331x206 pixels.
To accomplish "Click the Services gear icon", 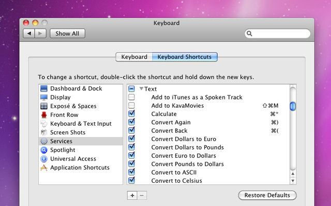I will (x=44, y=141).
